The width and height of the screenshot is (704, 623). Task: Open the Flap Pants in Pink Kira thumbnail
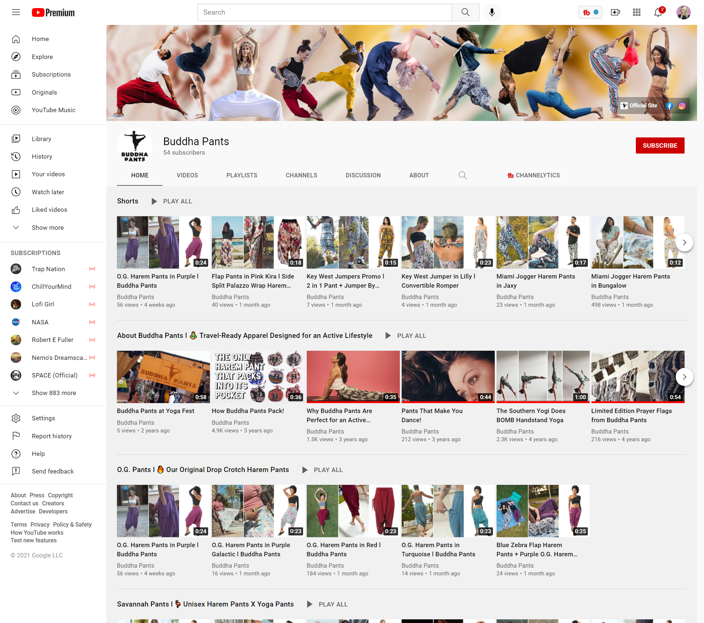point(258,242)
